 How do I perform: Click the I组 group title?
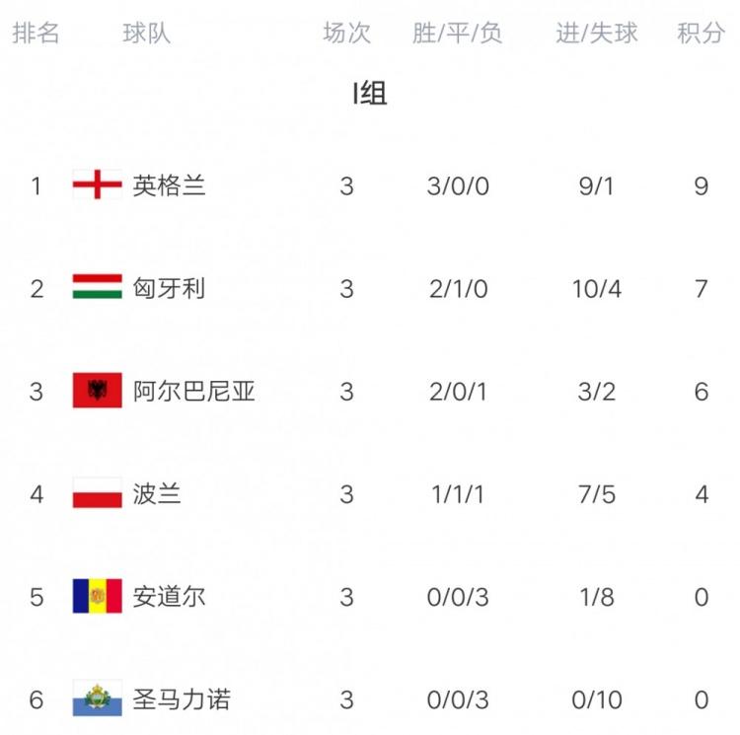coord(370,94)
